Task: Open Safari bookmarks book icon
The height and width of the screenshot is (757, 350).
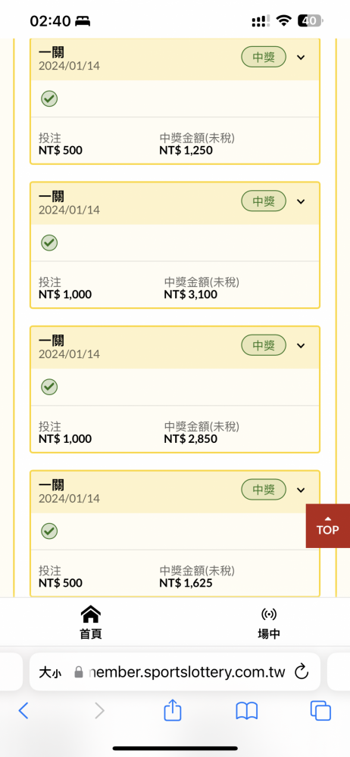Action: [x=246, y=711]
